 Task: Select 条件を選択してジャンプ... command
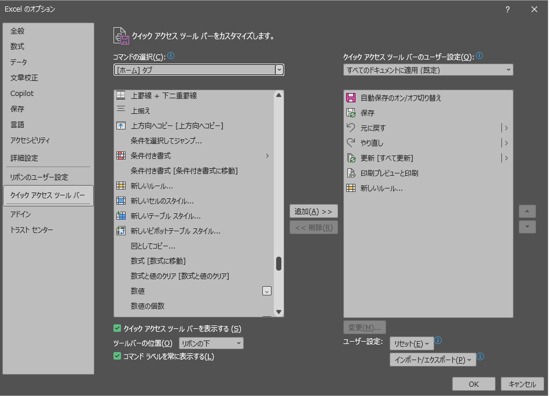click(194, 140)
